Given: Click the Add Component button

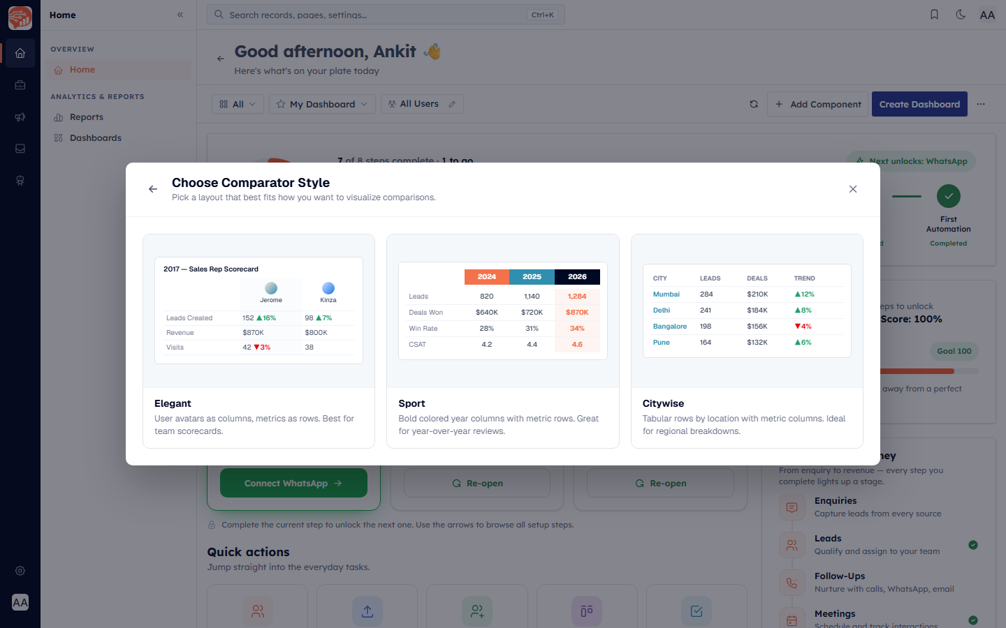Looking at the screenshot, I should click(x=817, y=104).
